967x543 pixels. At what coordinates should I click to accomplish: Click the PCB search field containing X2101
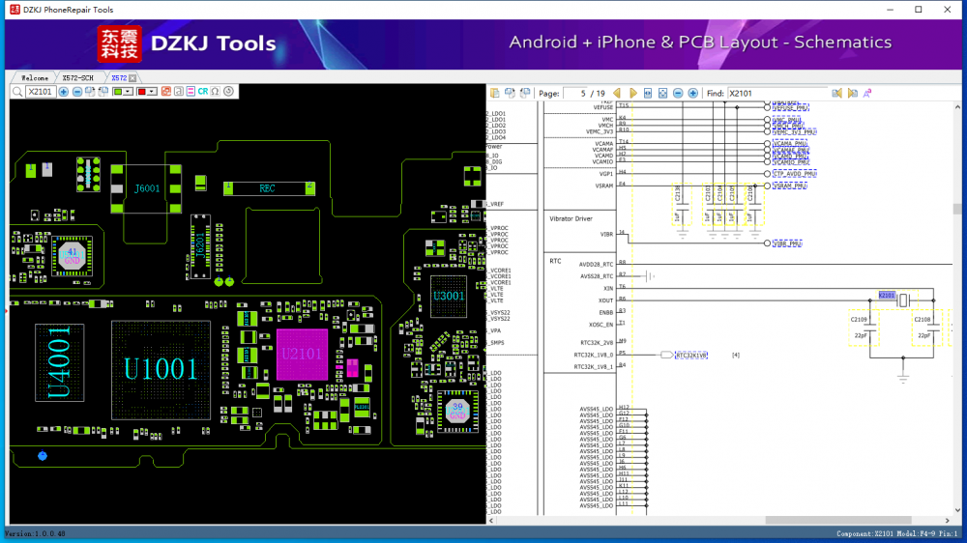coord(41,92)
